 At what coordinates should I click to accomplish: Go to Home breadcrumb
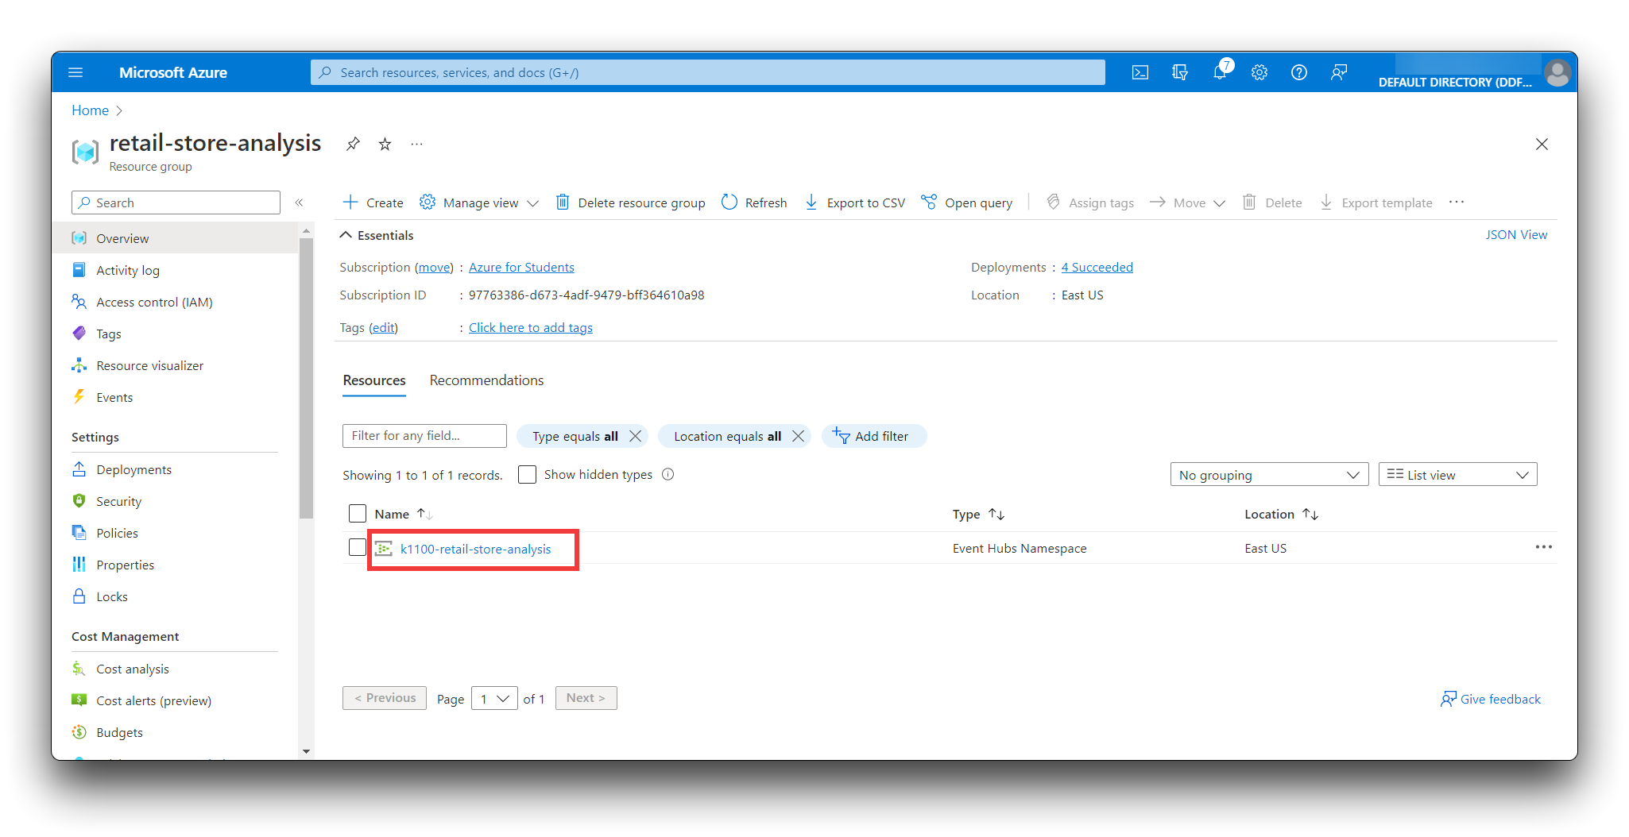pyautogui.click(x=90, y=110)
